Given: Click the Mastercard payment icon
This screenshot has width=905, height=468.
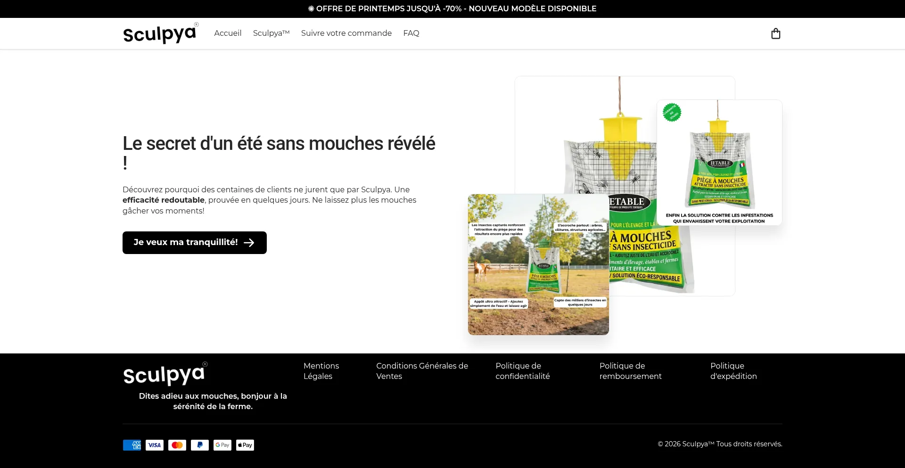Looking at the screenshot, I should (177, 445).
